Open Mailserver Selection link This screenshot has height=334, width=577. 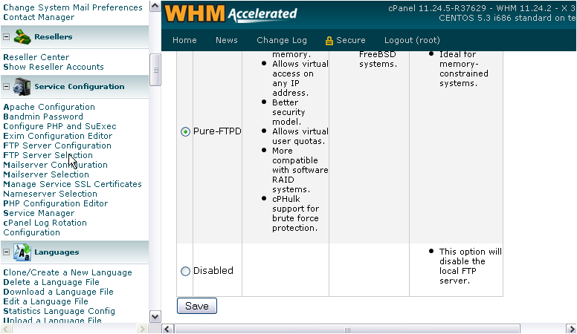pyautogui.click(x=46, y=174)
